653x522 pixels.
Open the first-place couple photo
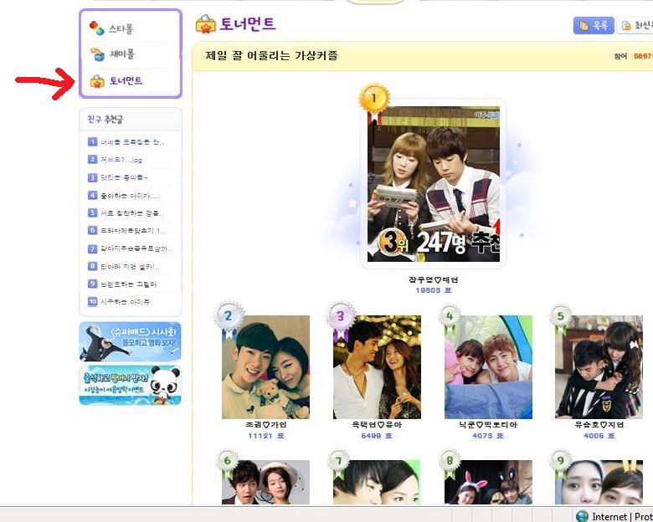coord(433,184)
